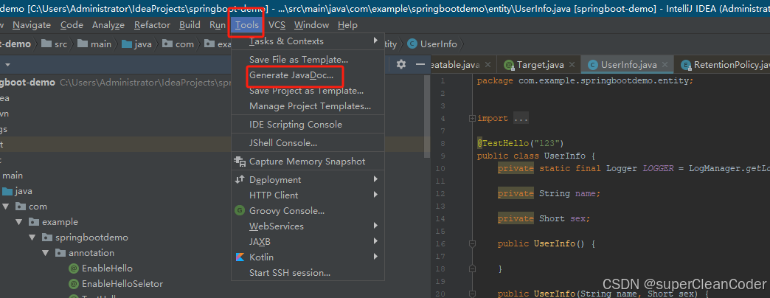
Task: Open the Run menu
Action: (218, 24)
